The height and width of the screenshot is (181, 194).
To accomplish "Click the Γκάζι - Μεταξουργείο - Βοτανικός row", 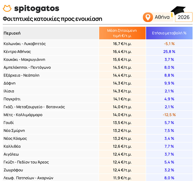I will click(x=98, y=107).
